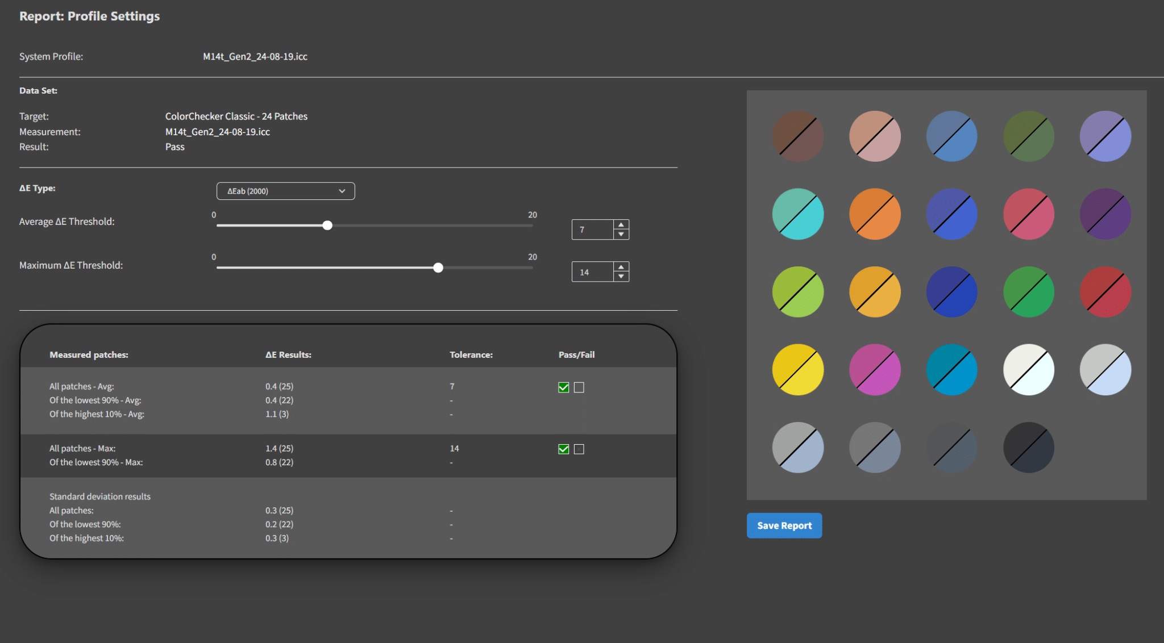
Task: Click the red color patch circle
Action: click(x=1105, y=292)
